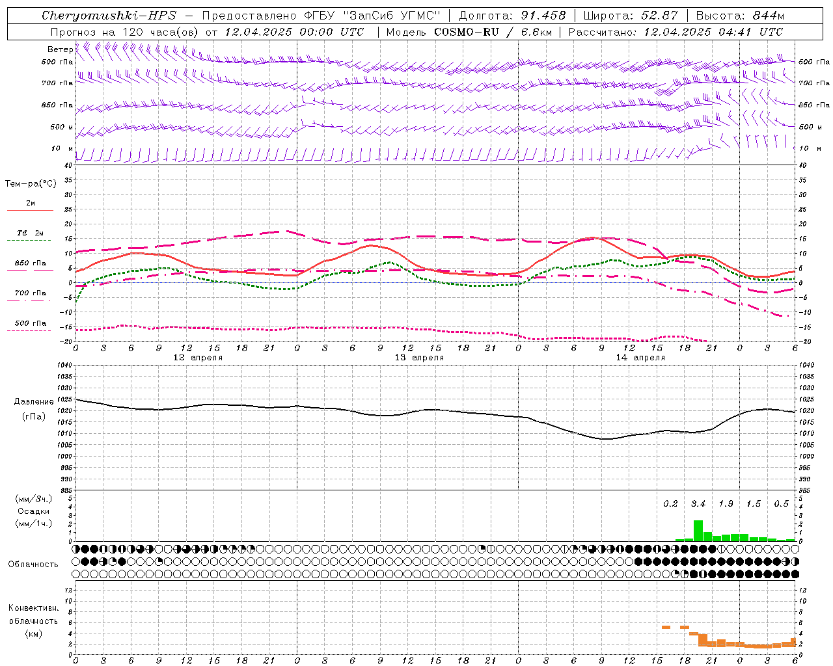Click the "500 гПа" temperature legend label

click(30, 323)
